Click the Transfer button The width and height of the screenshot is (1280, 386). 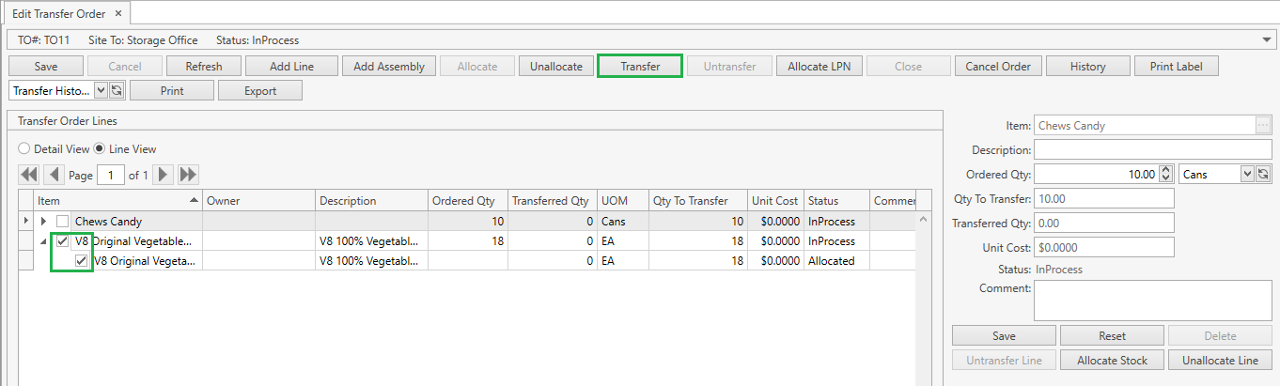pyautogui.click(x=640, y=67)
